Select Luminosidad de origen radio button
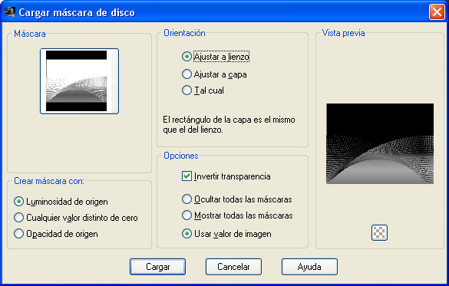This screenshot has height=286, width=449. tap(18, 202)
